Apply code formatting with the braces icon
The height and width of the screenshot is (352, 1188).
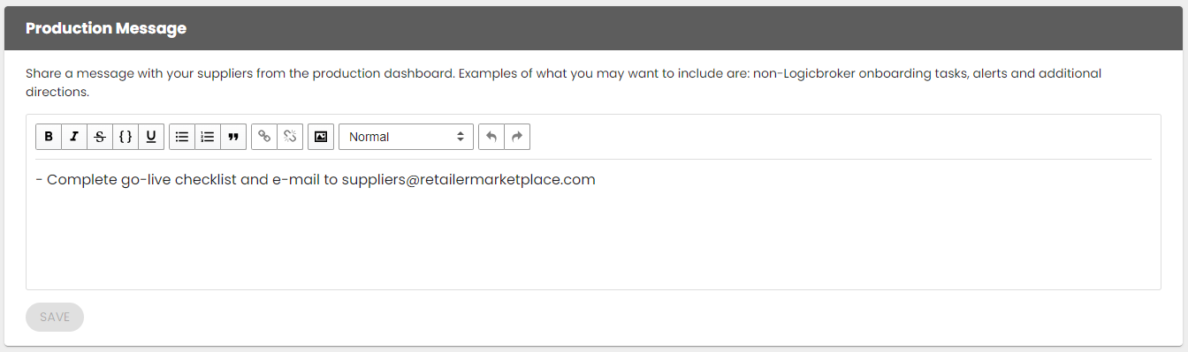(126, 137)
